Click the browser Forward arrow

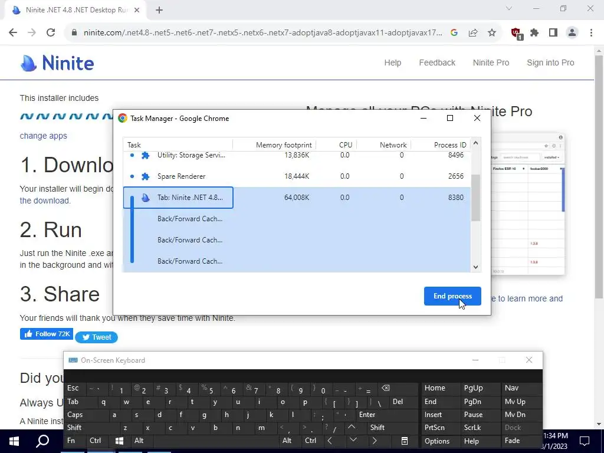click(32, 33)
